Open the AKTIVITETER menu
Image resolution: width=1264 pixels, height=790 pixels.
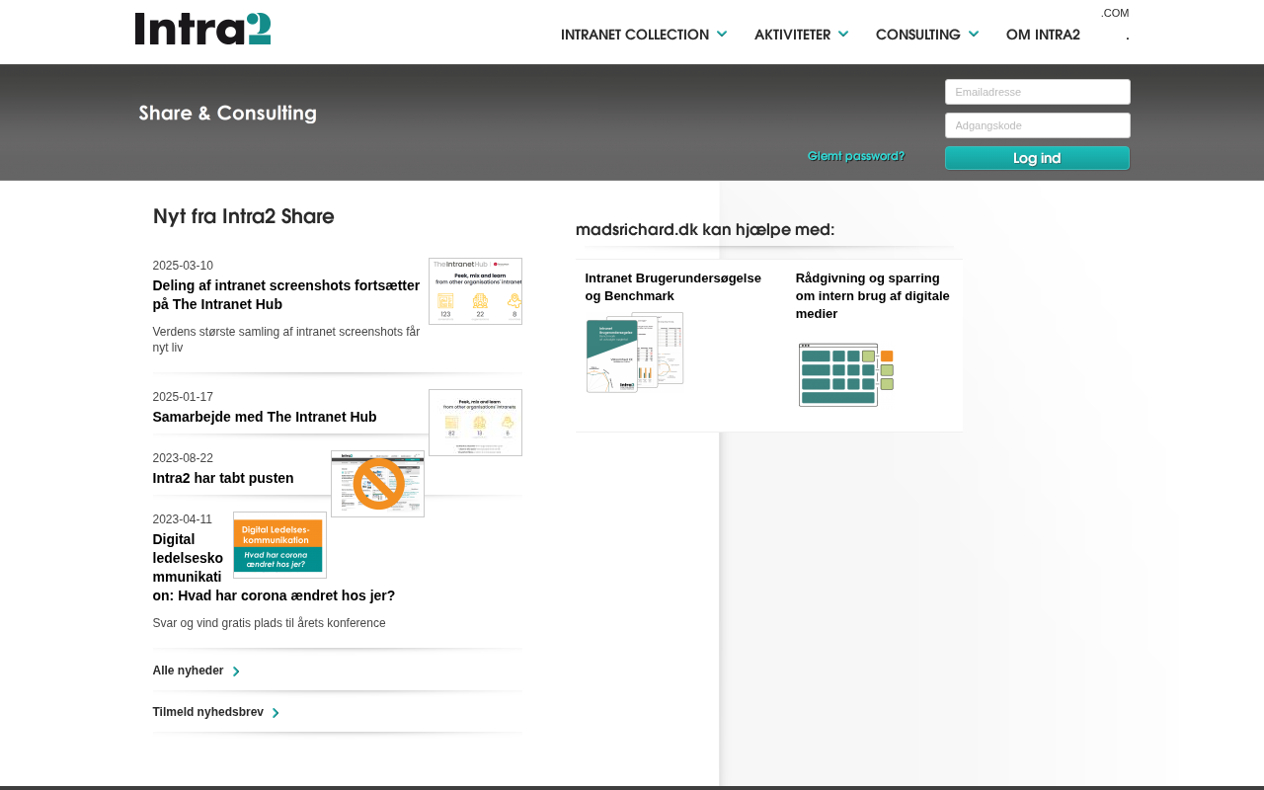pos(792,35)
